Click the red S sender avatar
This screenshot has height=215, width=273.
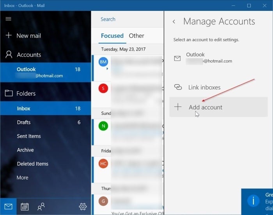click(103, 88)
